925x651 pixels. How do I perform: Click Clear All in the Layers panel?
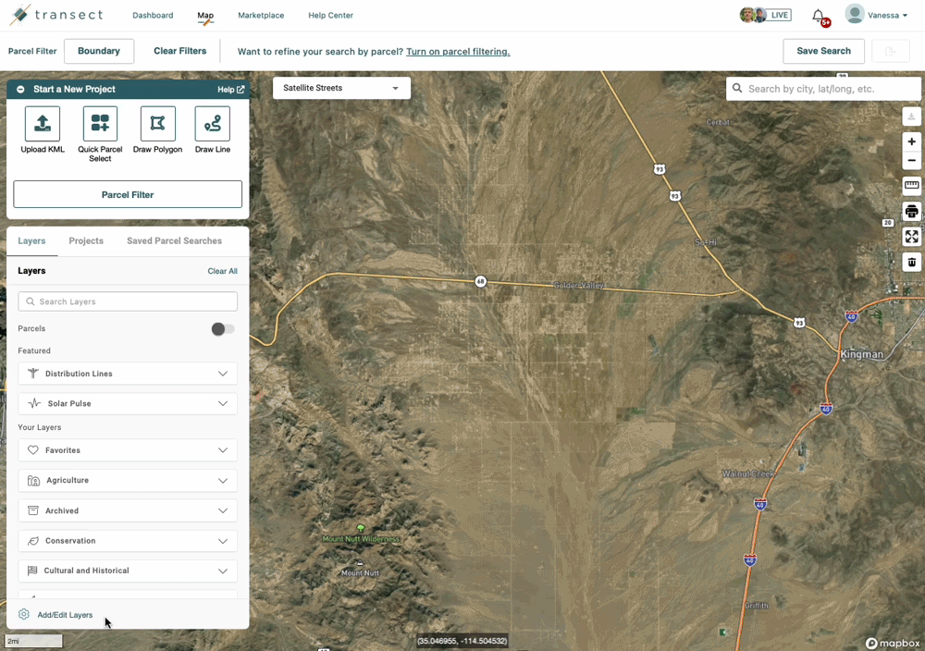[222, 271]
